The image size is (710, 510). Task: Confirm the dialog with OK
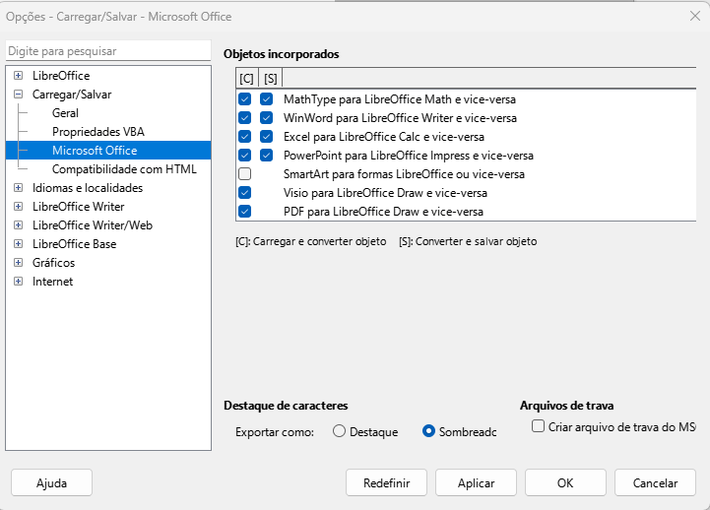click(565, 482)
